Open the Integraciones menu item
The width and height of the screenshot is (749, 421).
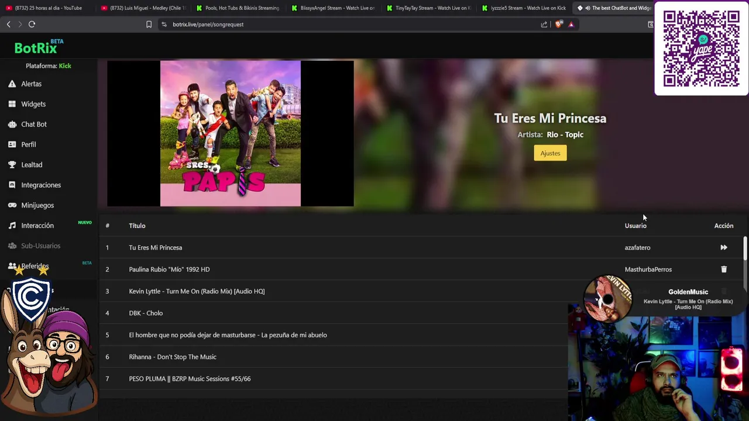tap(41, 185)
